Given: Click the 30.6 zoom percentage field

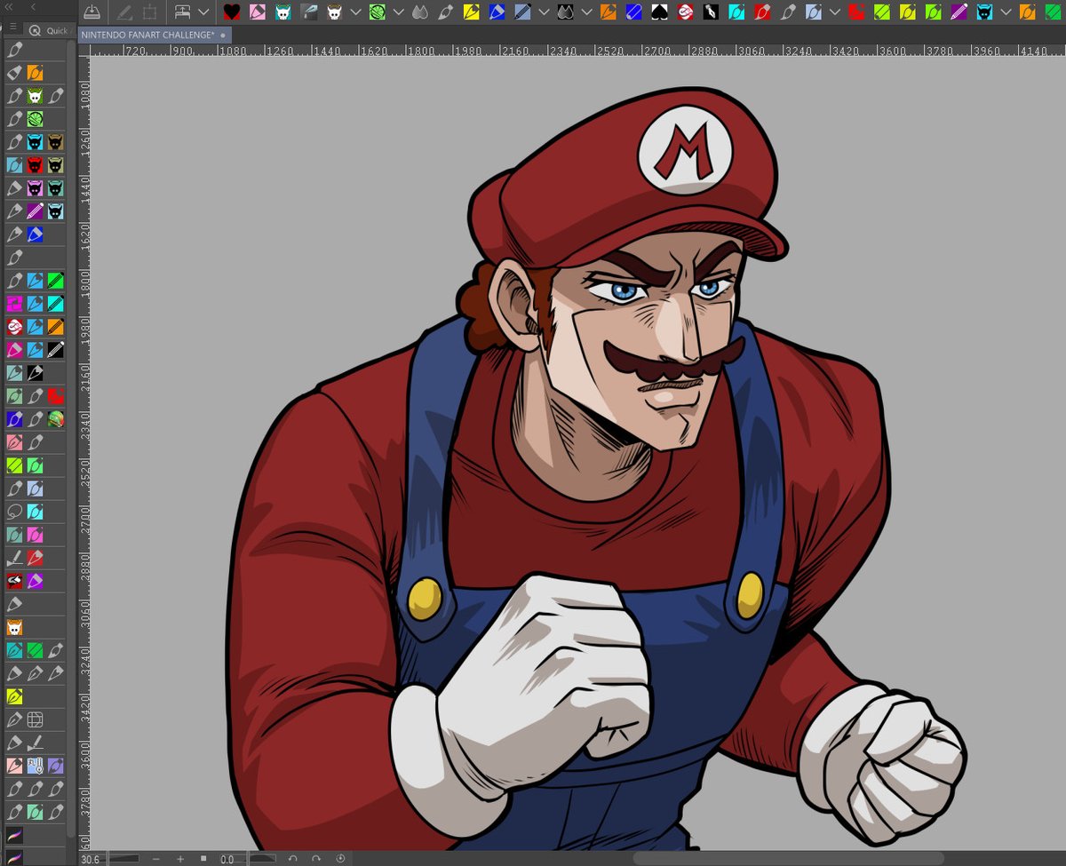Looking at the screenshot, I should click(91, 859).
